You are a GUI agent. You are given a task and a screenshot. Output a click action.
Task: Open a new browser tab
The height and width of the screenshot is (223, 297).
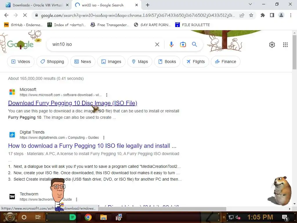148,5
